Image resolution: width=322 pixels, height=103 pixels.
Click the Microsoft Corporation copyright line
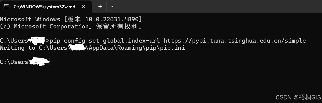tap(71, 26)
